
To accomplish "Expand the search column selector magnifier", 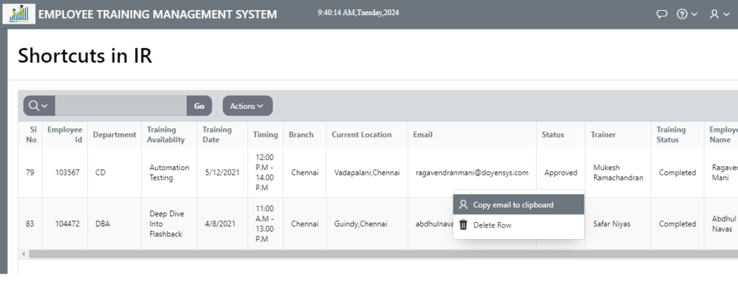I will [x=39, y=106].
